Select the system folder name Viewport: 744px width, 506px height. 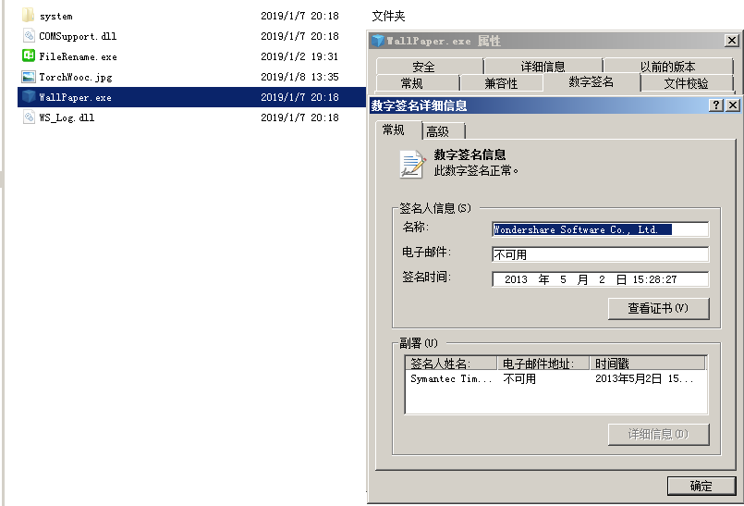[56, 16]
